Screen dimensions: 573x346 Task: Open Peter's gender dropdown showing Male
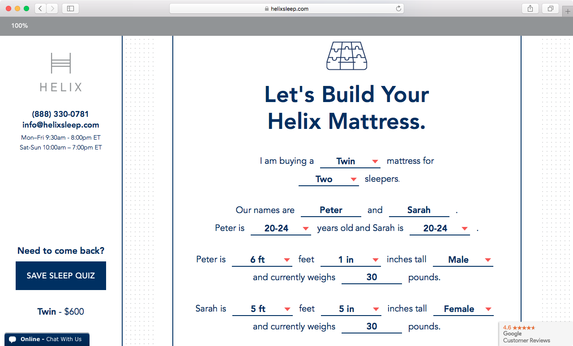[x=463, y=260]
